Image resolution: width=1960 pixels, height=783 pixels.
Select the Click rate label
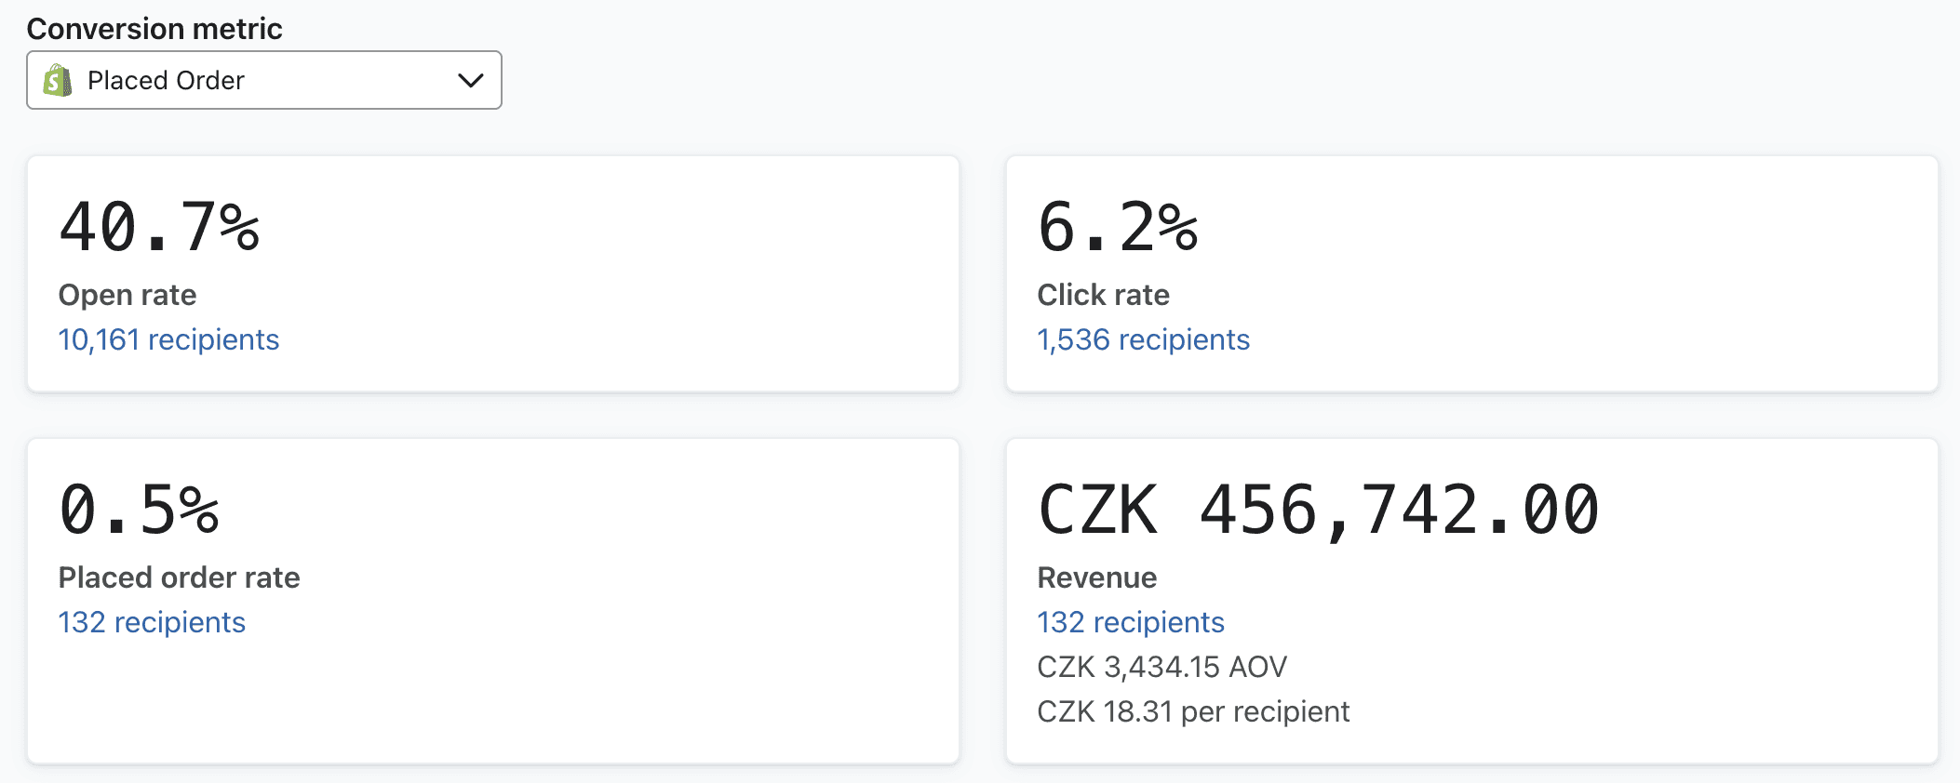1103,295
